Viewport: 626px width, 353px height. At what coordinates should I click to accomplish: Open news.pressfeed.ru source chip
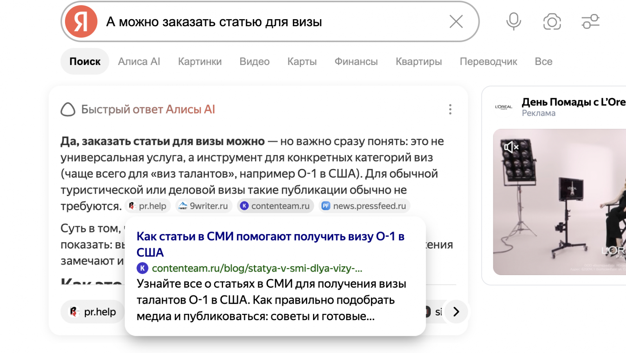click(364, 206)
